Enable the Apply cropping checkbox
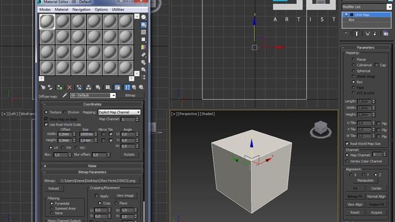395x222 pixels. (x=96, y=196)
